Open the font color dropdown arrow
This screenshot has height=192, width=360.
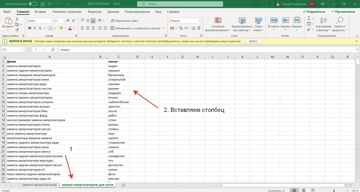[74, 28]
